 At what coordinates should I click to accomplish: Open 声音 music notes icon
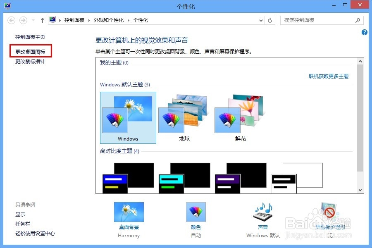(263, 212)
